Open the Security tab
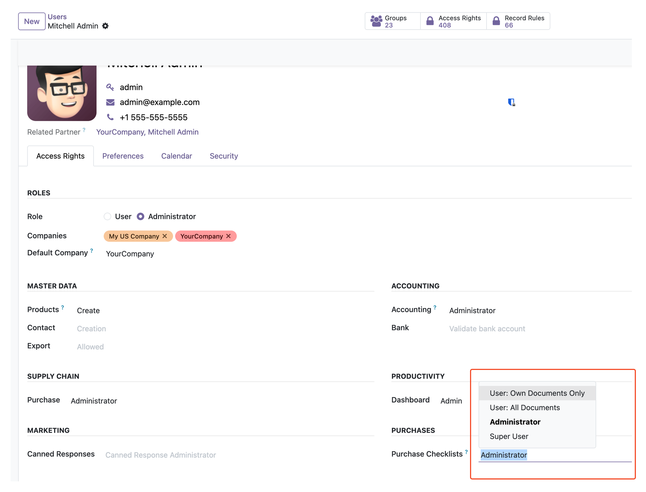 223,156
